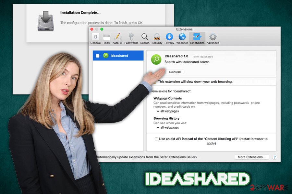Open the Search preferences pane
292x194 pixels.
[x=145, y=39]
